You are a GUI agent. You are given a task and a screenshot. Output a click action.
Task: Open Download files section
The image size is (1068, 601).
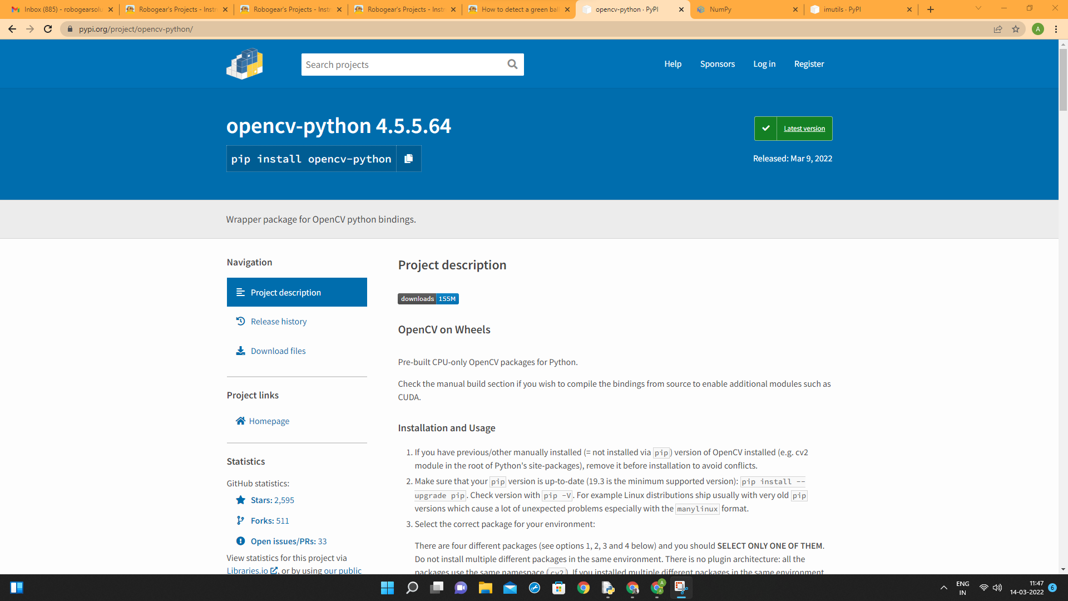(278, 351)
